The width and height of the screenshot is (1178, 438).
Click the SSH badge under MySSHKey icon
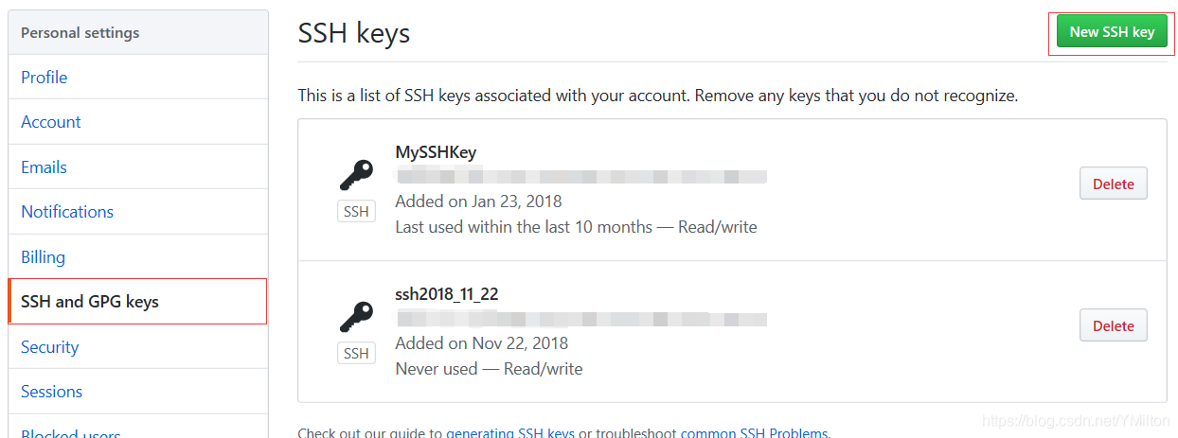coord(356,211)
